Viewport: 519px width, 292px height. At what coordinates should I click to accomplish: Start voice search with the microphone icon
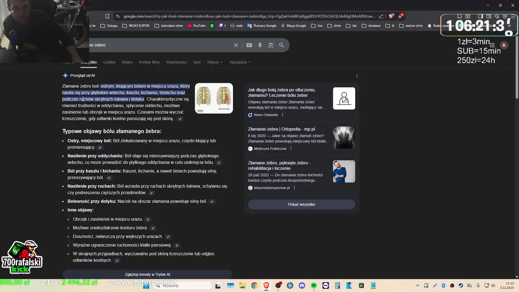260,45
